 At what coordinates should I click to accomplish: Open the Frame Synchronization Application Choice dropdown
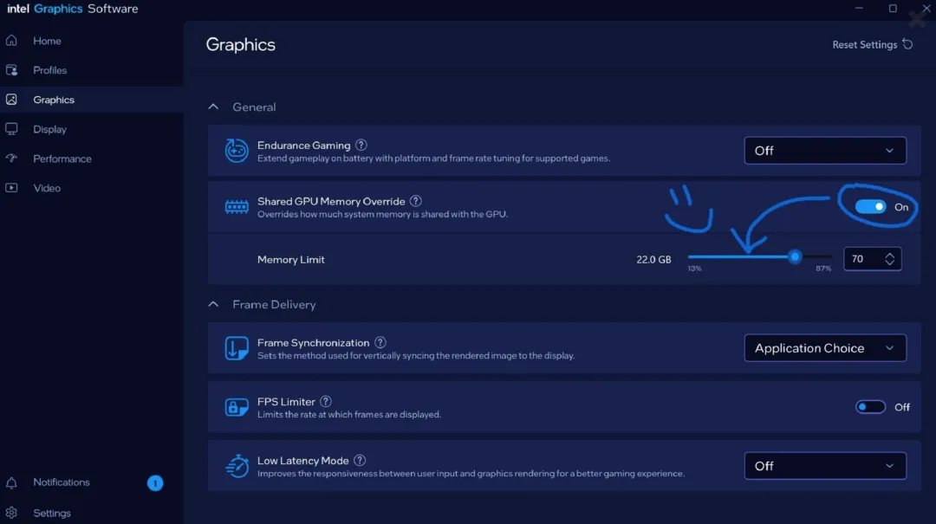click(x=825, y=348)
